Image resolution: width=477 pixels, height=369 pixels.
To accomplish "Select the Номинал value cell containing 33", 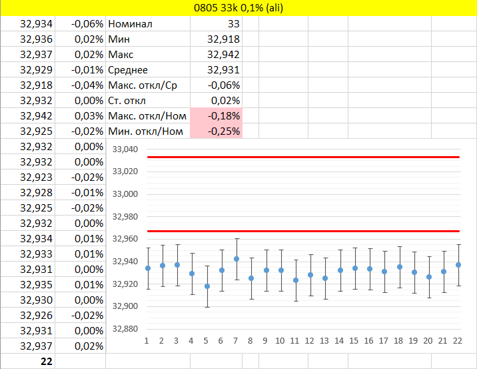I will (216, 24).
